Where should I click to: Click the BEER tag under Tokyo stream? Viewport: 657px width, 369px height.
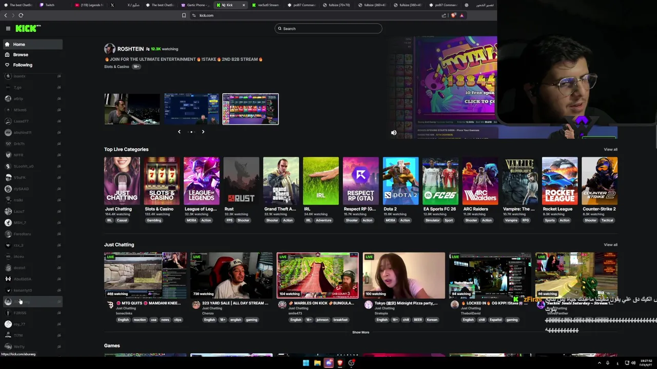coord(418,320)
